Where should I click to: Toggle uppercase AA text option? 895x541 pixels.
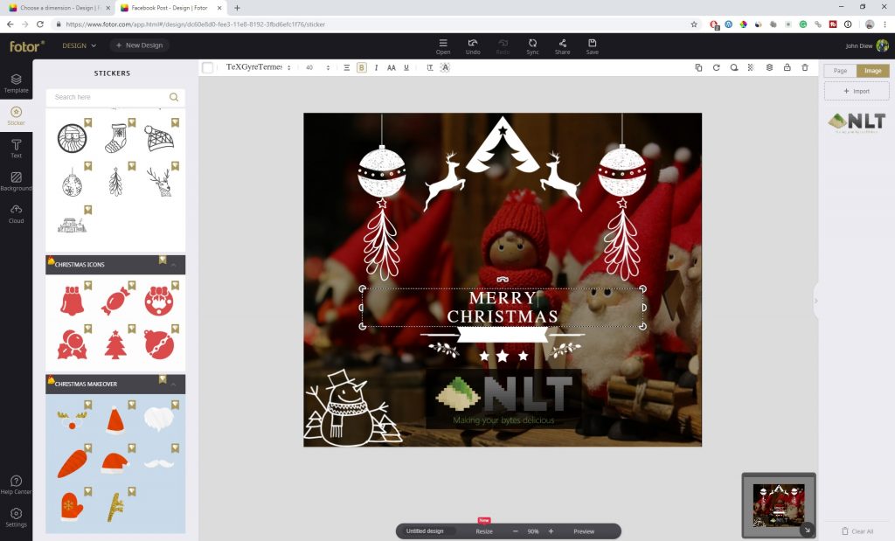click(391, 67)
